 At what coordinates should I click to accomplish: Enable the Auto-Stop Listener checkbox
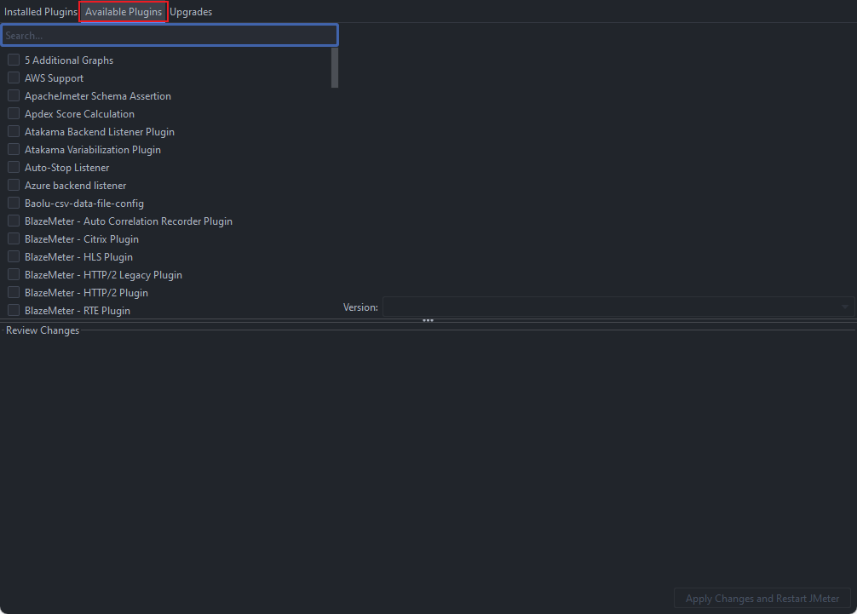(14, 167)
